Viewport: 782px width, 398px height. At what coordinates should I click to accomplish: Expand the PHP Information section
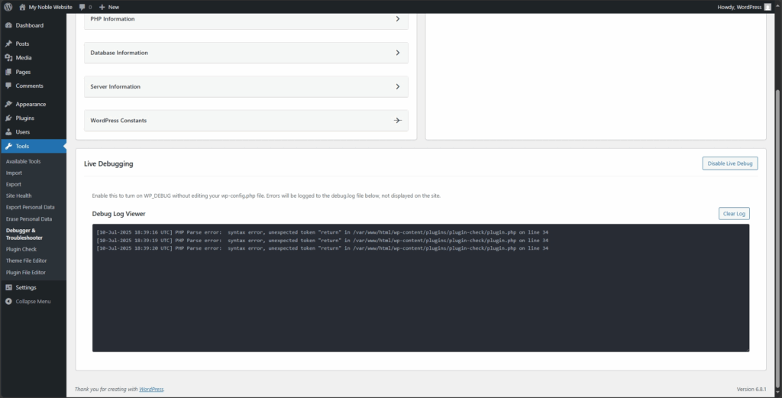point(397,18)
